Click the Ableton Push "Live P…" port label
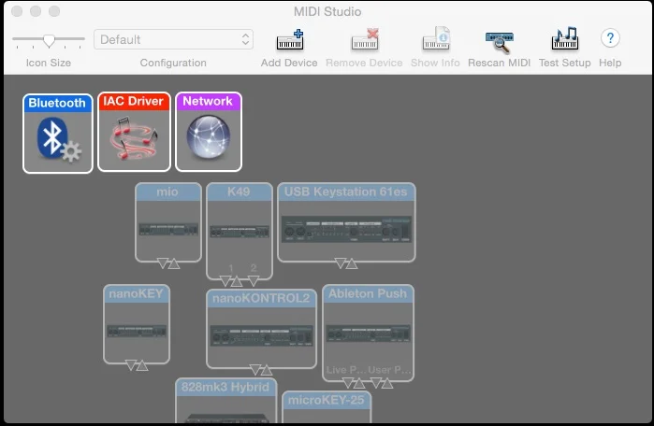The width and height of the screenshot is (654, 426). [x=344, y=370]
